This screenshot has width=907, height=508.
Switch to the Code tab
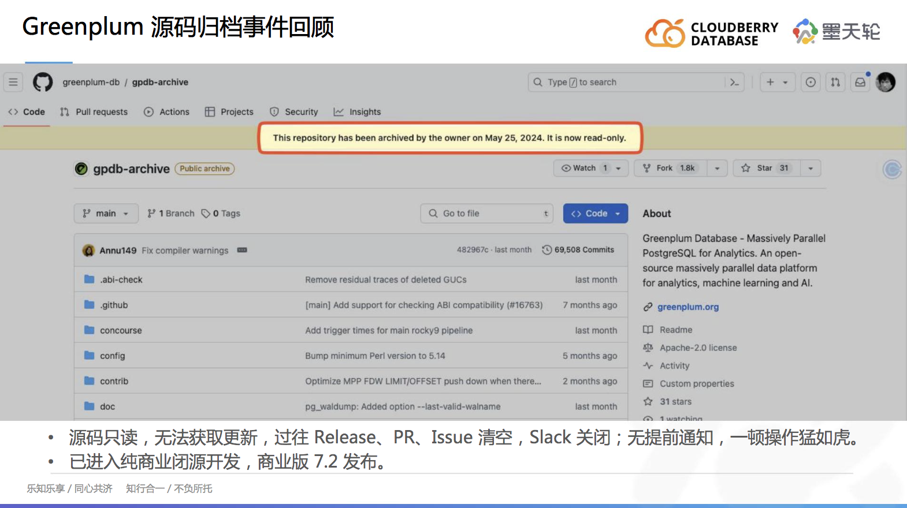(27, 112)
